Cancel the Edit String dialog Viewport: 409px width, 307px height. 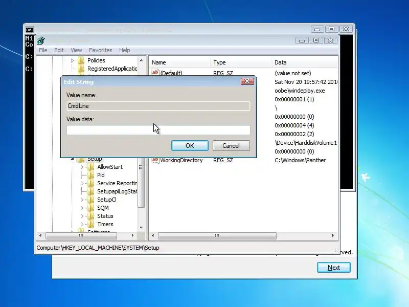(231, 145)
